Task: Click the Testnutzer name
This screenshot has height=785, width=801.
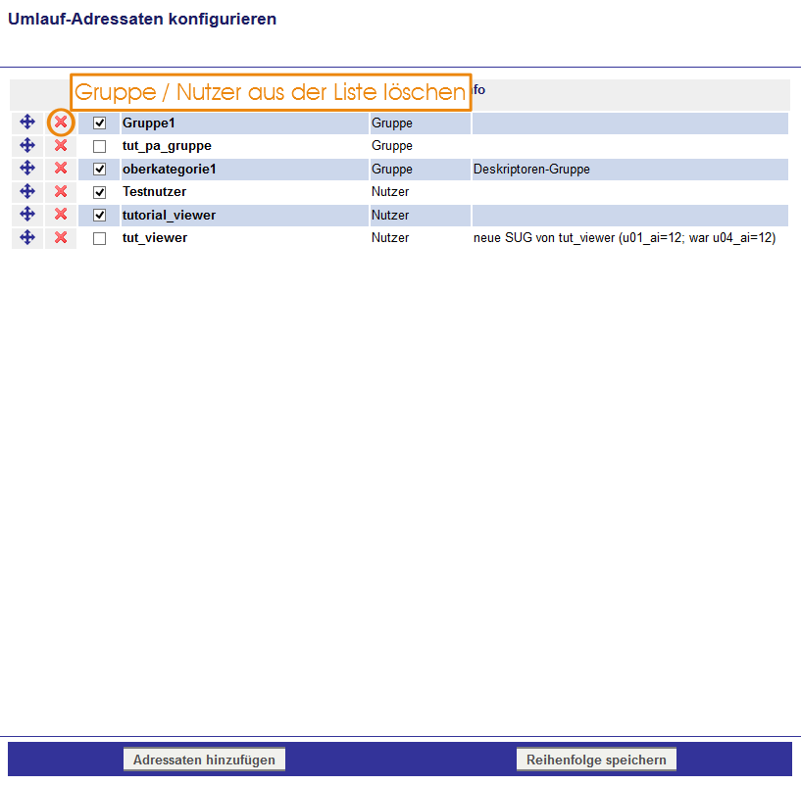Action: pyautogui.click(x=154, y=191)
